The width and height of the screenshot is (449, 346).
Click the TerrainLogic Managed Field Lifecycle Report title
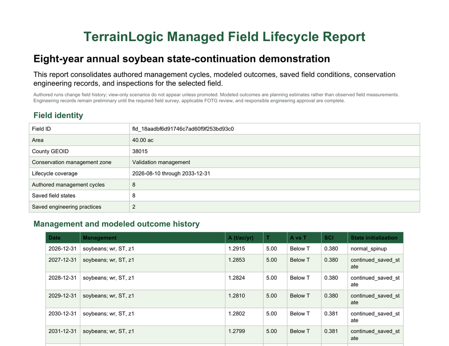(x=224, y=37)
